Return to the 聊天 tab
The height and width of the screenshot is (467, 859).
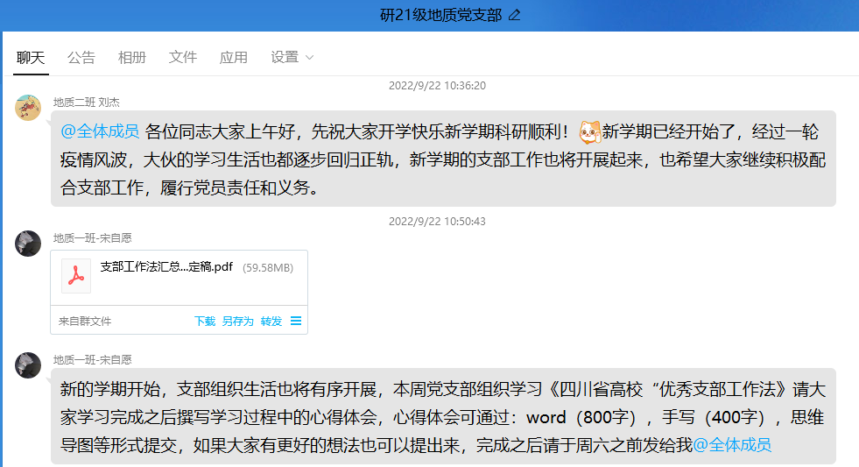31,57
